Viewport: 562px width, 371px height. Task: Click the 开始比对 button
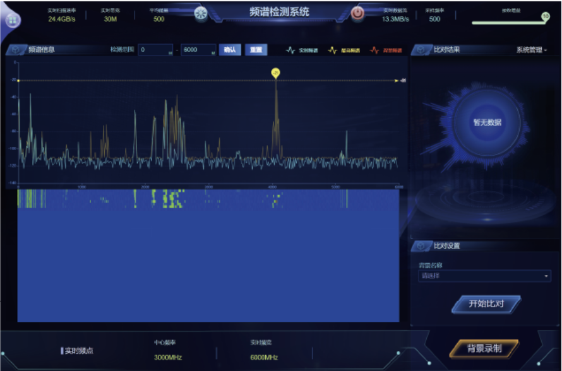tap(486, 303)
